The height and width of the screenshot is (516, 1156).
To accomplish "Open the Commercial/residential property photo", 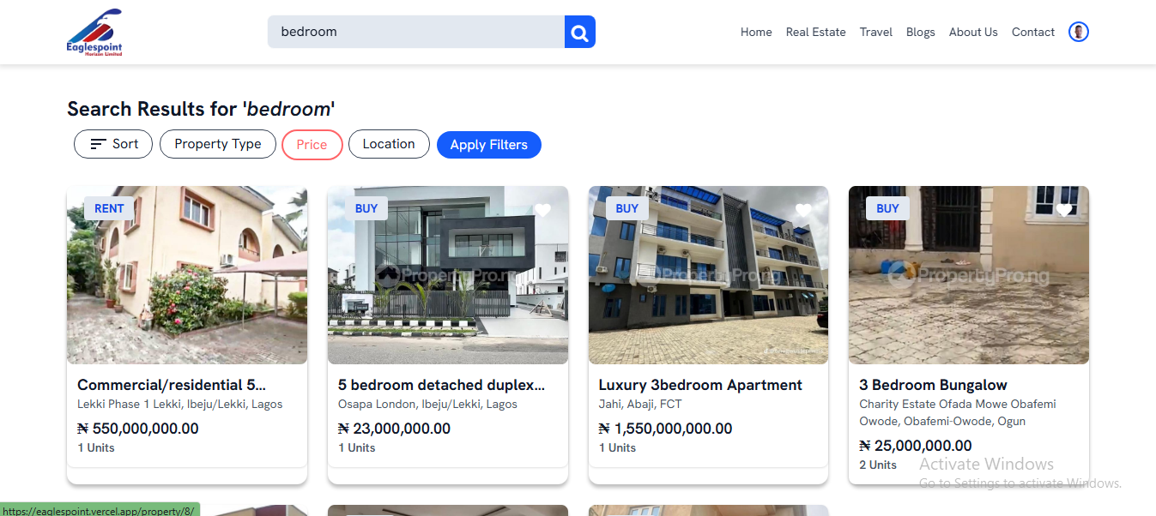I will (x=187, y=275).
